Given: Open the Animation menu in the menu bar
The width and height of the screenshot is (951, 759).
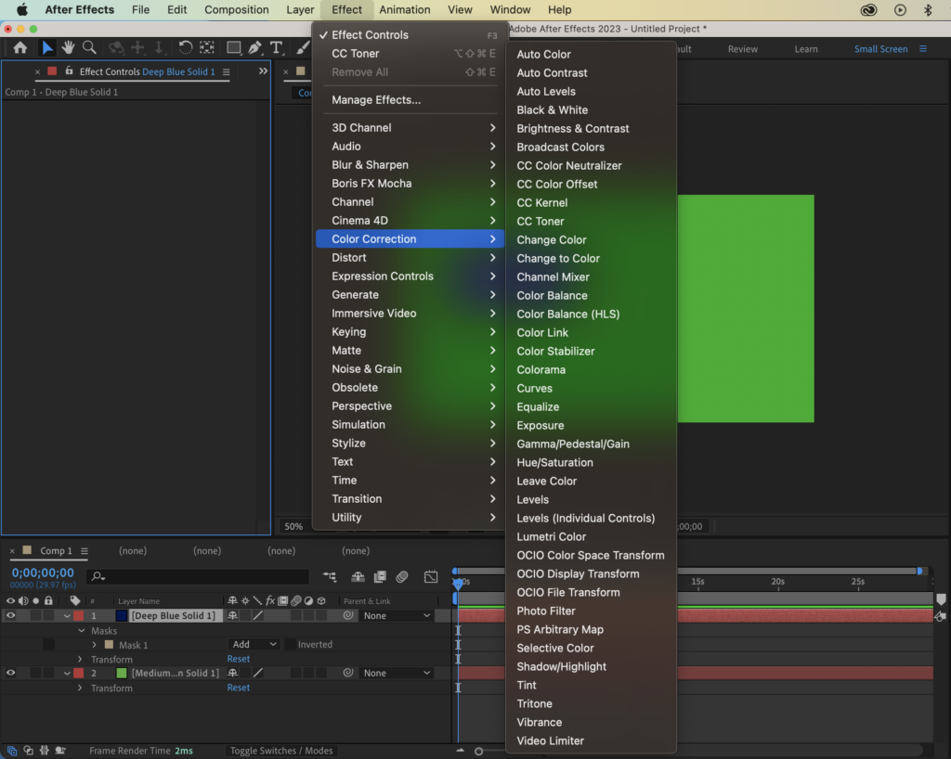Looking at the screenshot, I should tap(403, 9).
